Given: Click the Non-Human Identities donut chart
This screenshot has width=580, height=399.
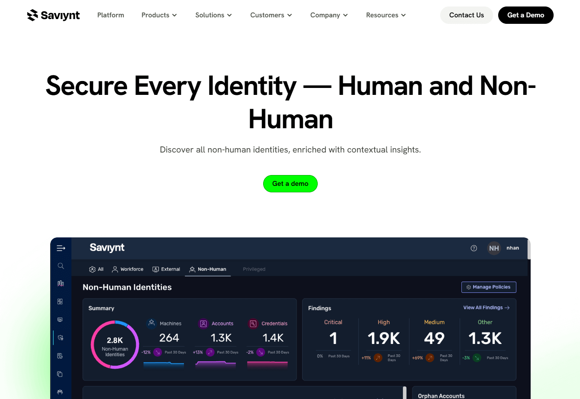Looking at the screenshot, I should 115,345.
